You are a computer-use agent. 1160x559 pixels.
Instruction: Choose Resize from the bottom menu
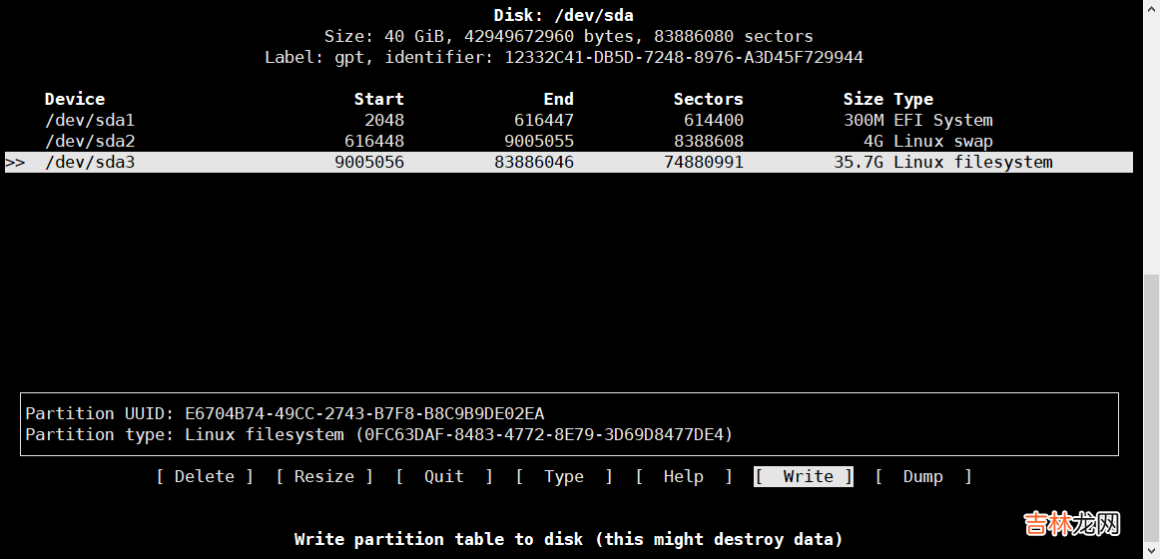[x=324, y=477]
